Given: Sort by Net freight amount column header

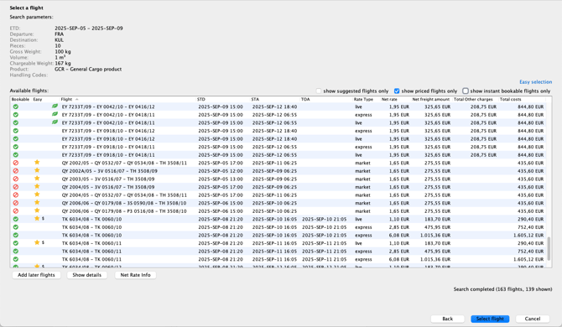Looking at the screenshot, I should (x=431, y=99).
